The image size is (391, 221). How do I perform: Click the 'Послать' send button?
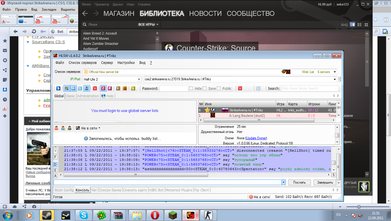[300, 182]
